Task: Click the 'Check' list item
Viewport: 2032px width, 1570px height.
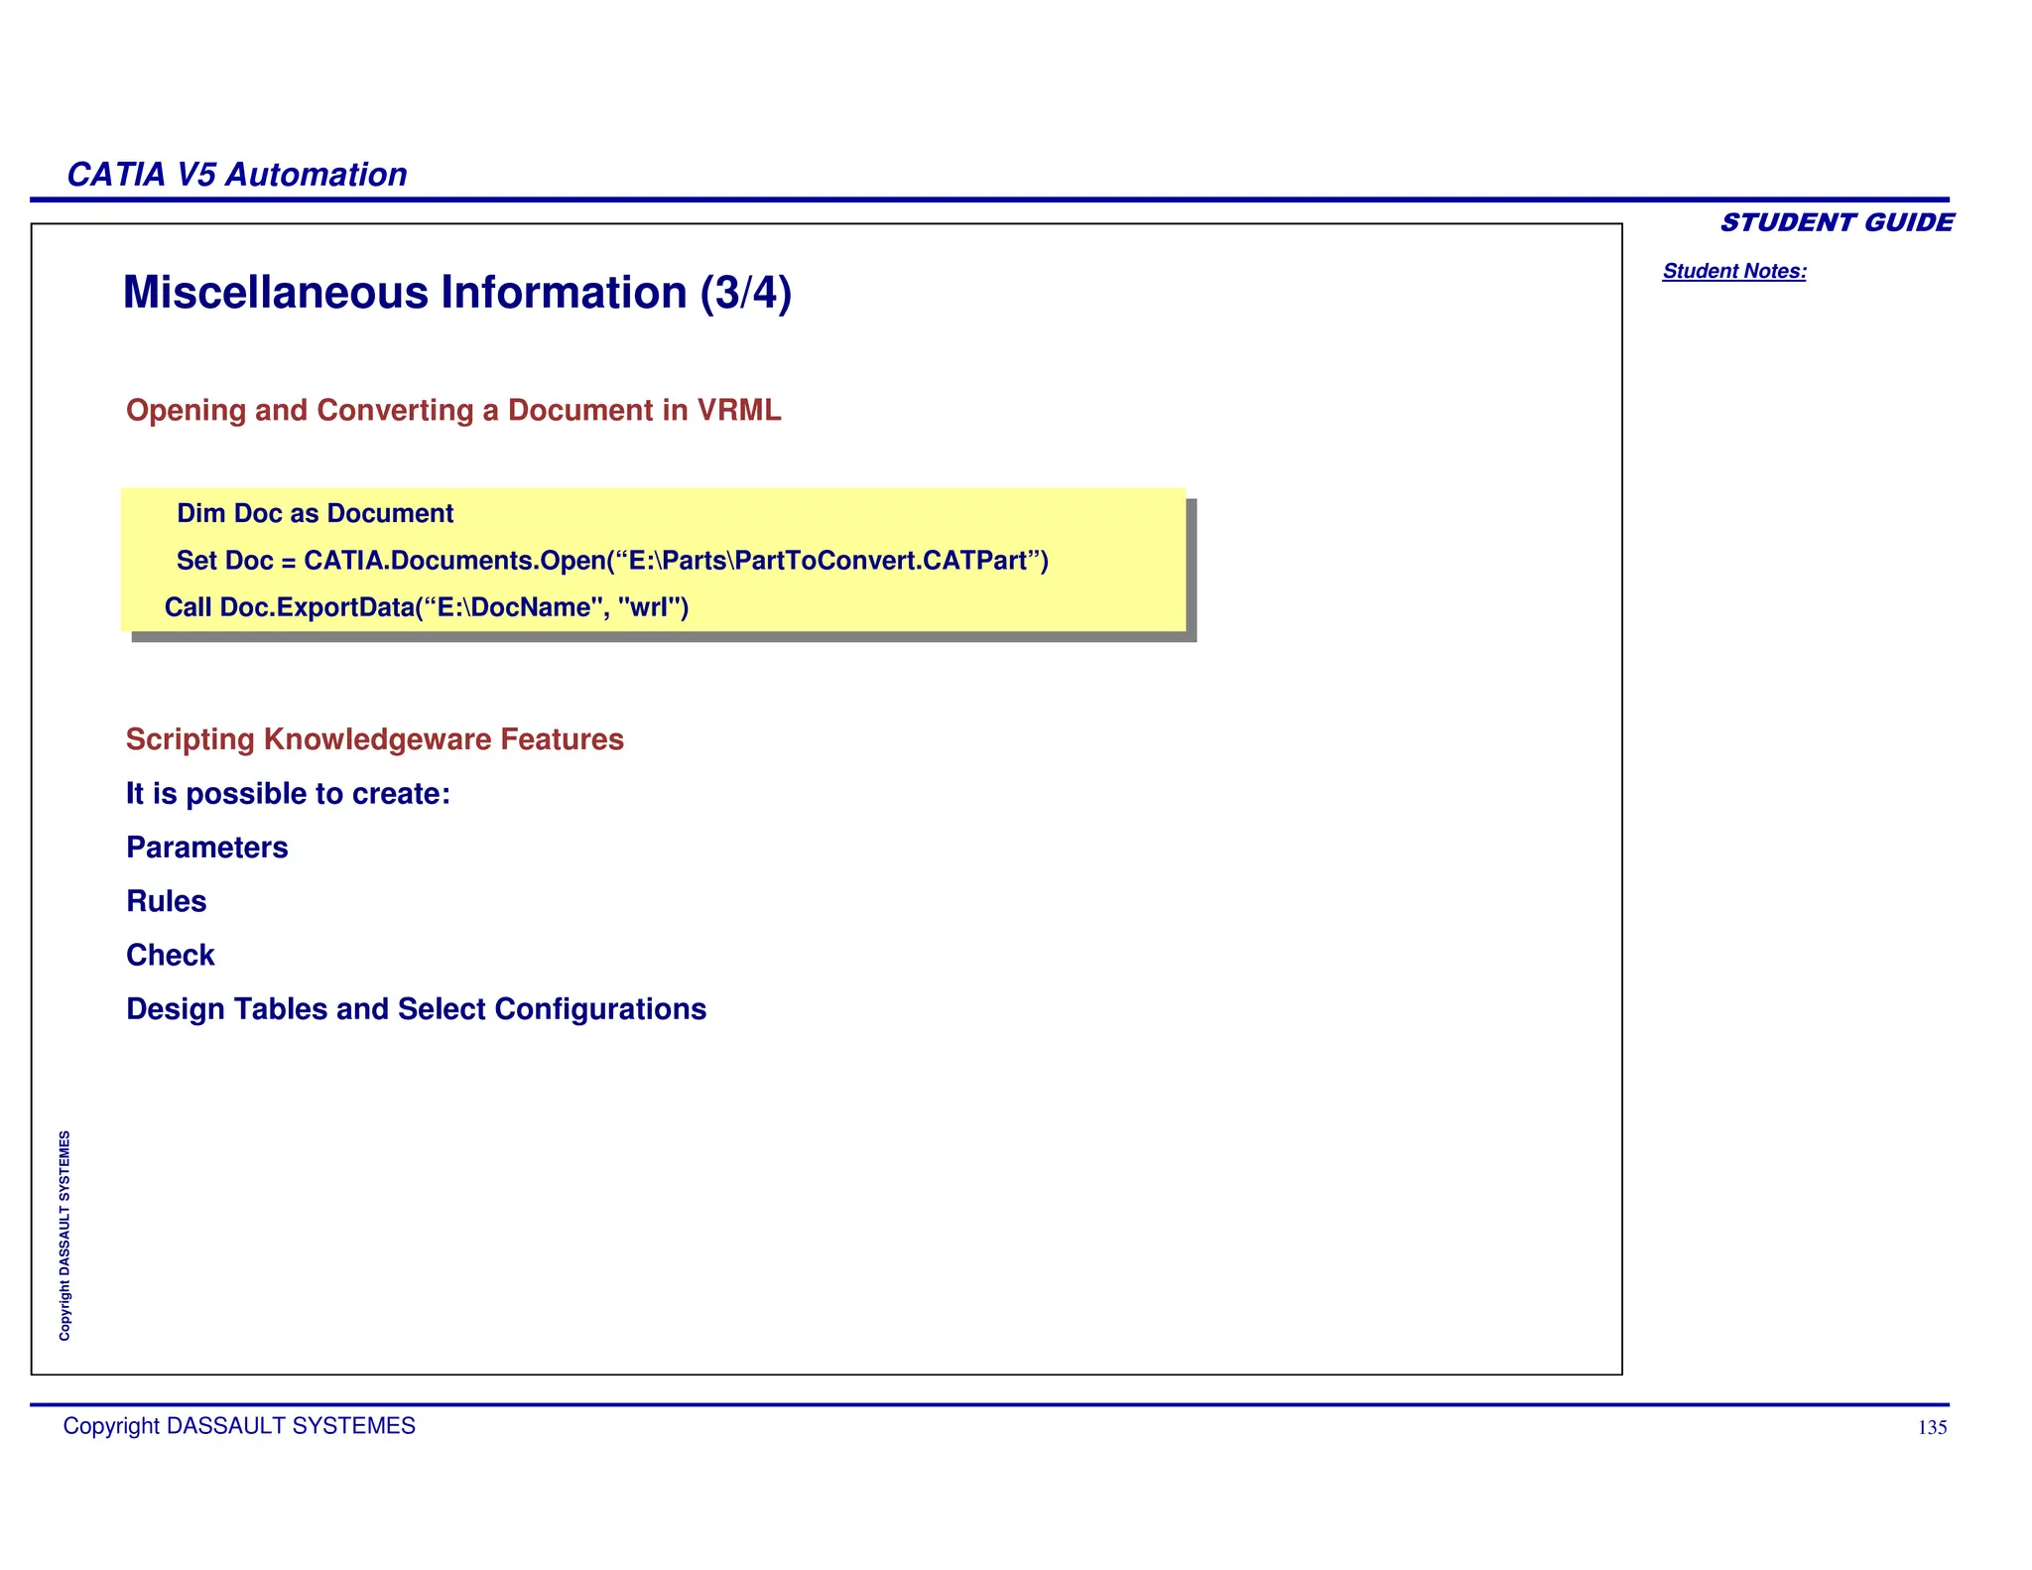Action: (171, 955)
